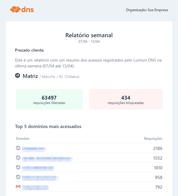Click the globe icon in the 2186 requests row
Image resolution: width=178 pixels, height=196 pixels.
point(18,148)
